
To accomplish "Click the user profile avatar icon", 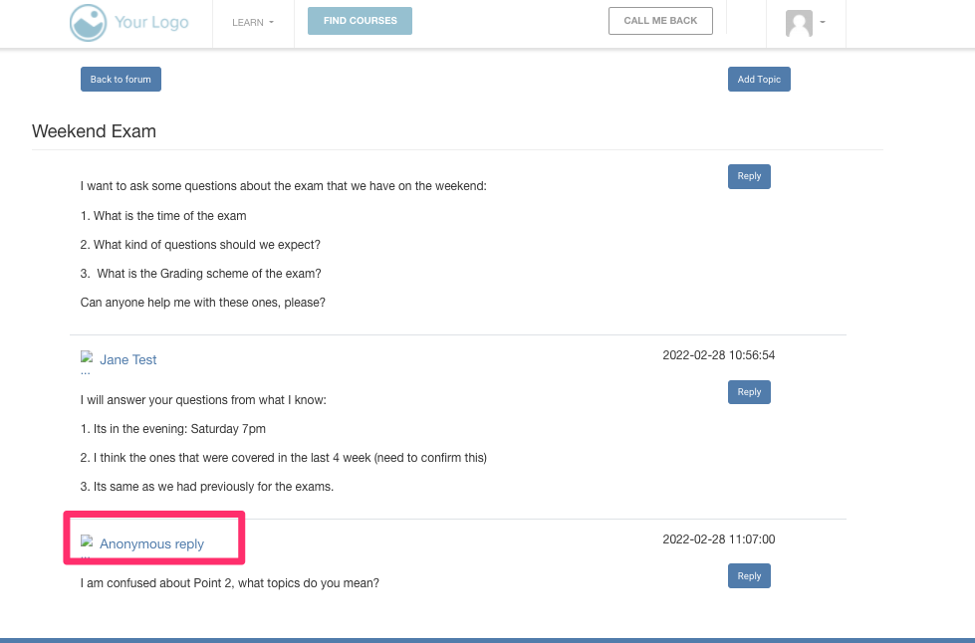I will 799,23.
